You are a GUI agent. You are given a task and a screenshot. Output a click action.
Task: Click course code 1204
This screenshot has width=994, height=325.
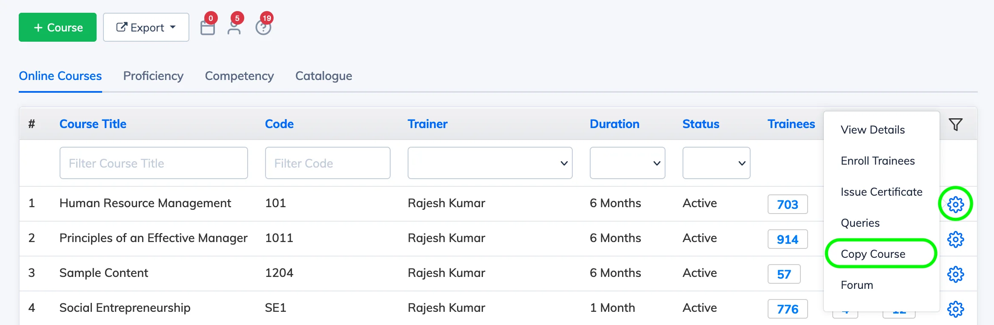click(279, 273)
